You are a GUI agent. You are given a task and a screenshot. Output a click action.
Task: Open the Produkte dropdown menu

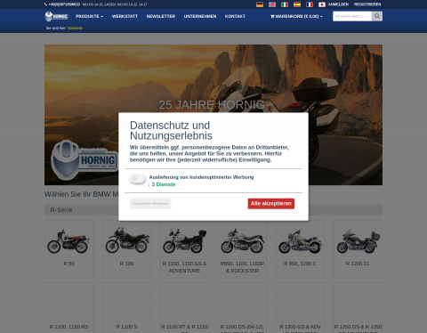coord(89,16)
